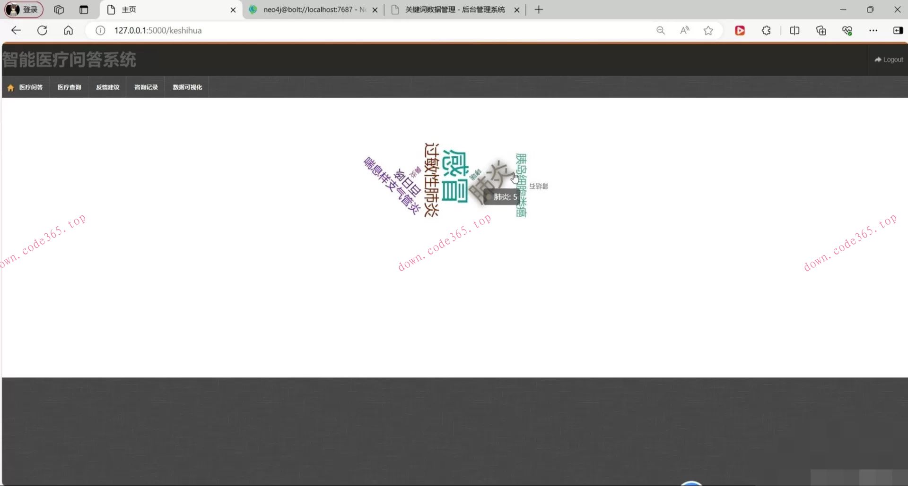Image resolution: width=908 pixels, height=486 pixels.
Task: Refresh the current page
Action: 42,30
